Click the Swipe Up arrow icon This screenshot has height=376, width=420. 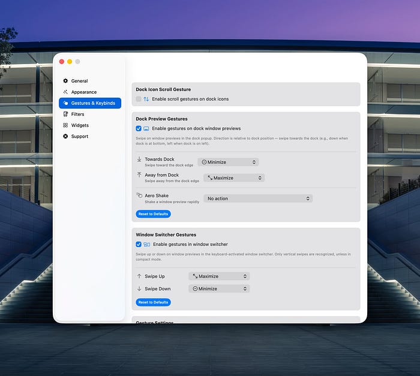[x=139, y=276]
